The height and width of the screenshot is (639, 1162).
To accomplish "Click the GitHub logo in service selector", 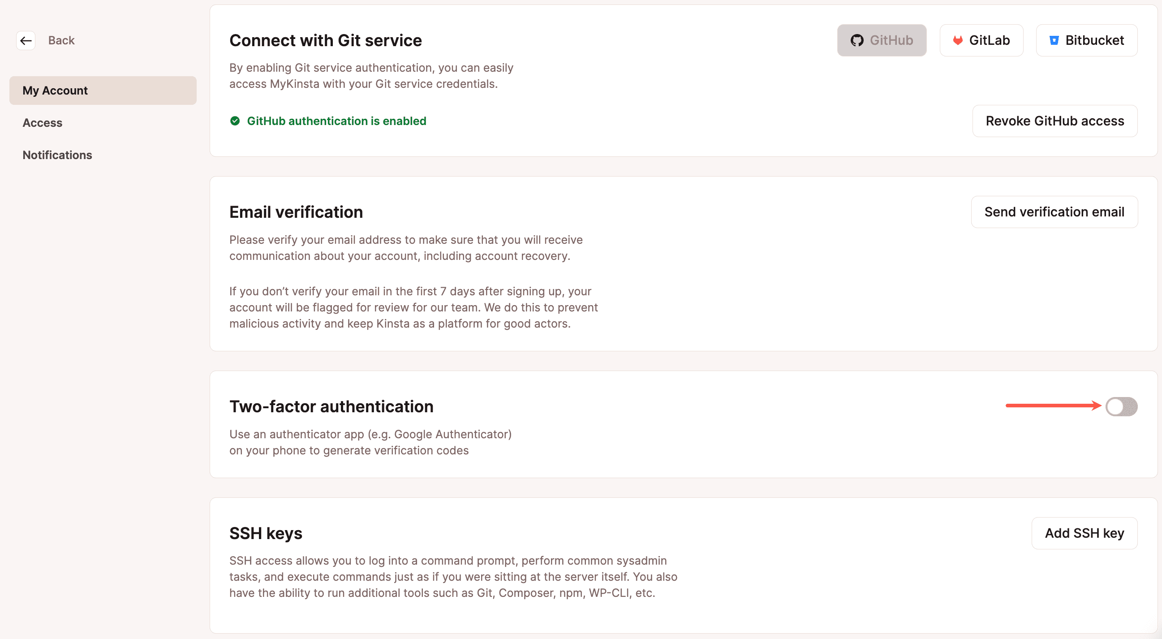I will (x=857, y=39).
